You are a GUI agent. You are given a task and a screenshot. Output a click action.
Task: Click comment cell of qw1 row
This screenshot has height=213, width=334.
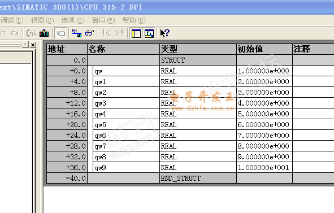313,81
